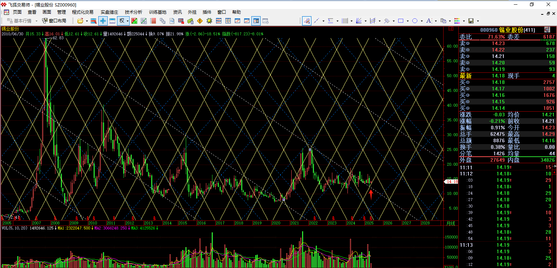Viewport: 557px width, 268px height.
Task: Click the overlapping squares icon
Action: coord(162,21)
